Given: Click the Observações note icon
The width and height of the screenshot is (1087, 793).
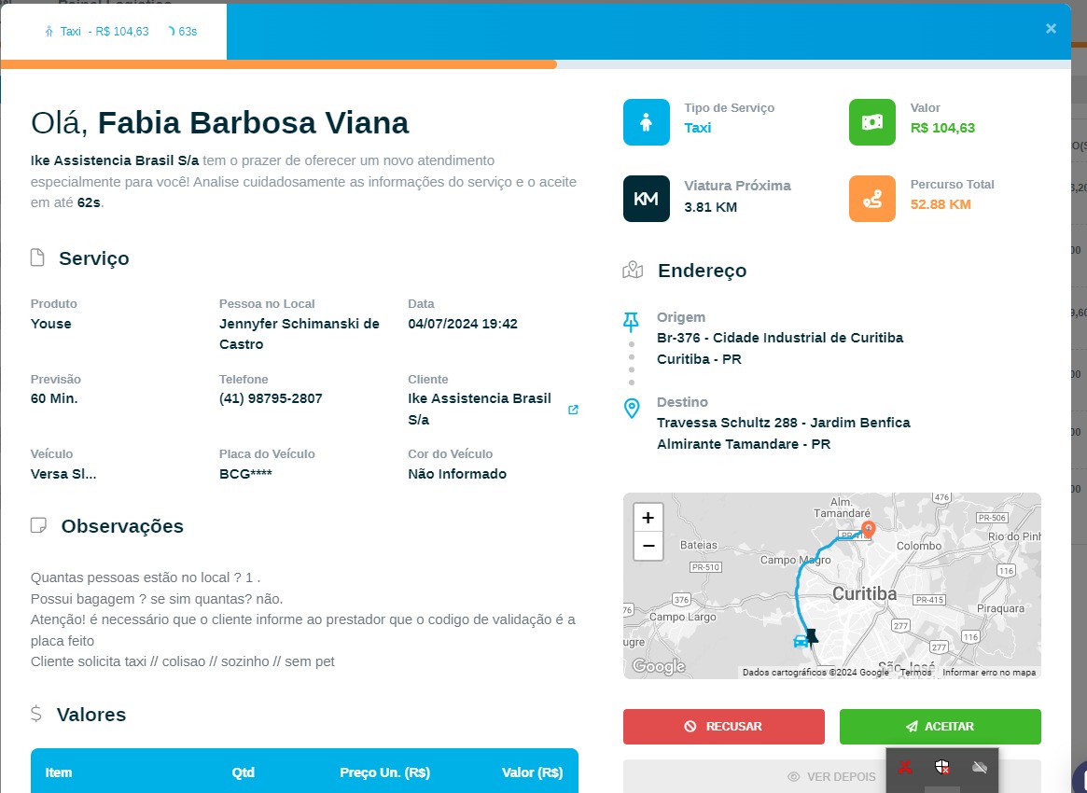Looking at the screenshot, I should click(x=39, y=525).
